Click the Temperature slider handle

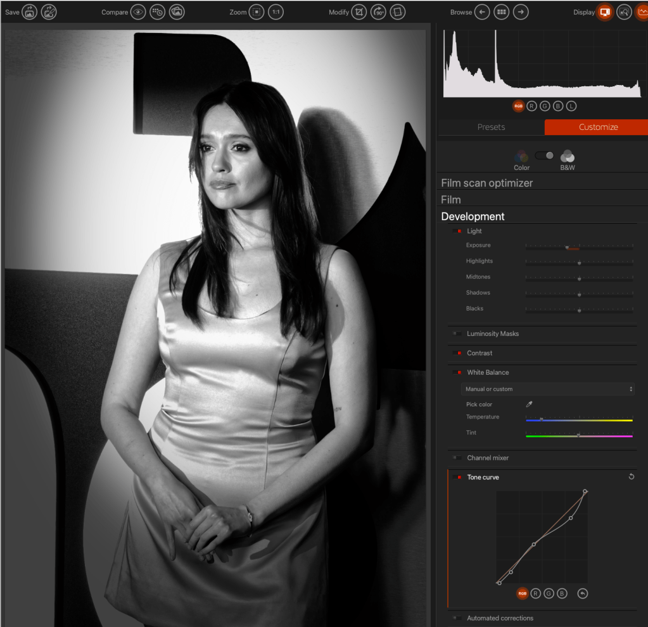click(x=541, y=419)
